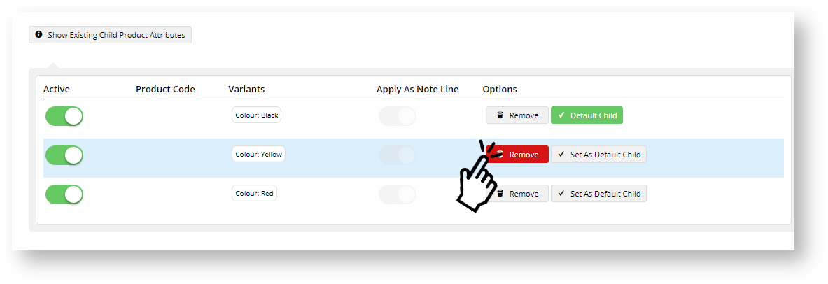Click the checkmark icon on the green Default Child button
Viewport: 828px width, 284px height.
[561, 115]
